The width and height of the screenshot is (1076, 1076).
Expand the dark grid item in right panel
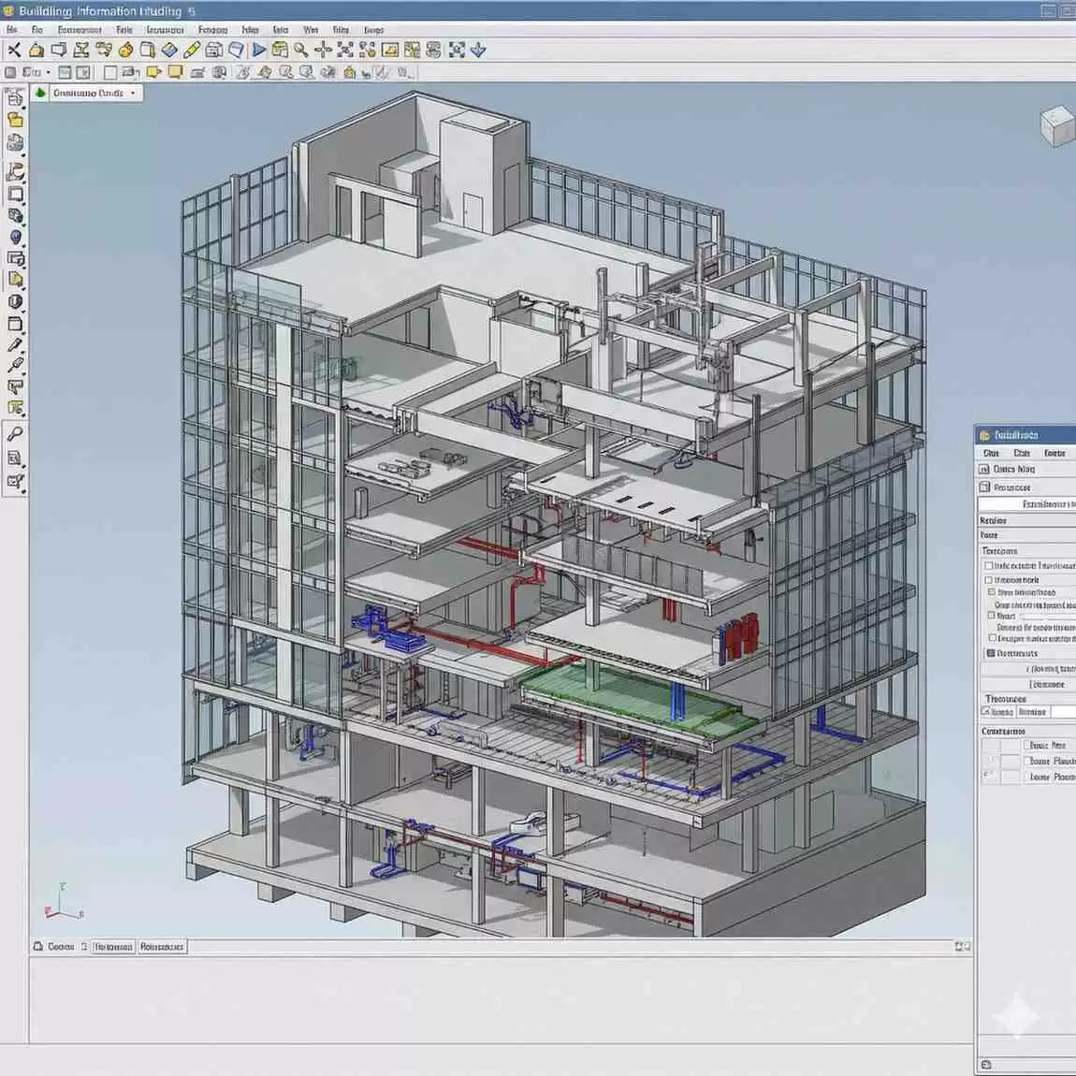coord(991,653)
